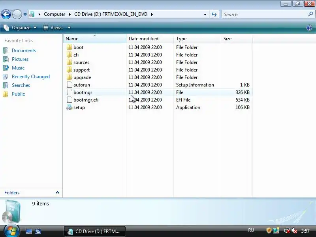The height and width of the screenshot is (237, 316).
Task: Open the address bar history dropdown
Action: coord(205,15)
